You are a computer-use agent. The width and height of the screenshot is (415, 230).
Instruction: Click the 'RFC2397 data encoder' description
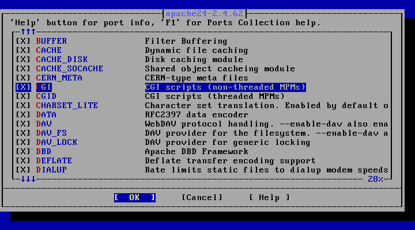click(x=197, y=115)
